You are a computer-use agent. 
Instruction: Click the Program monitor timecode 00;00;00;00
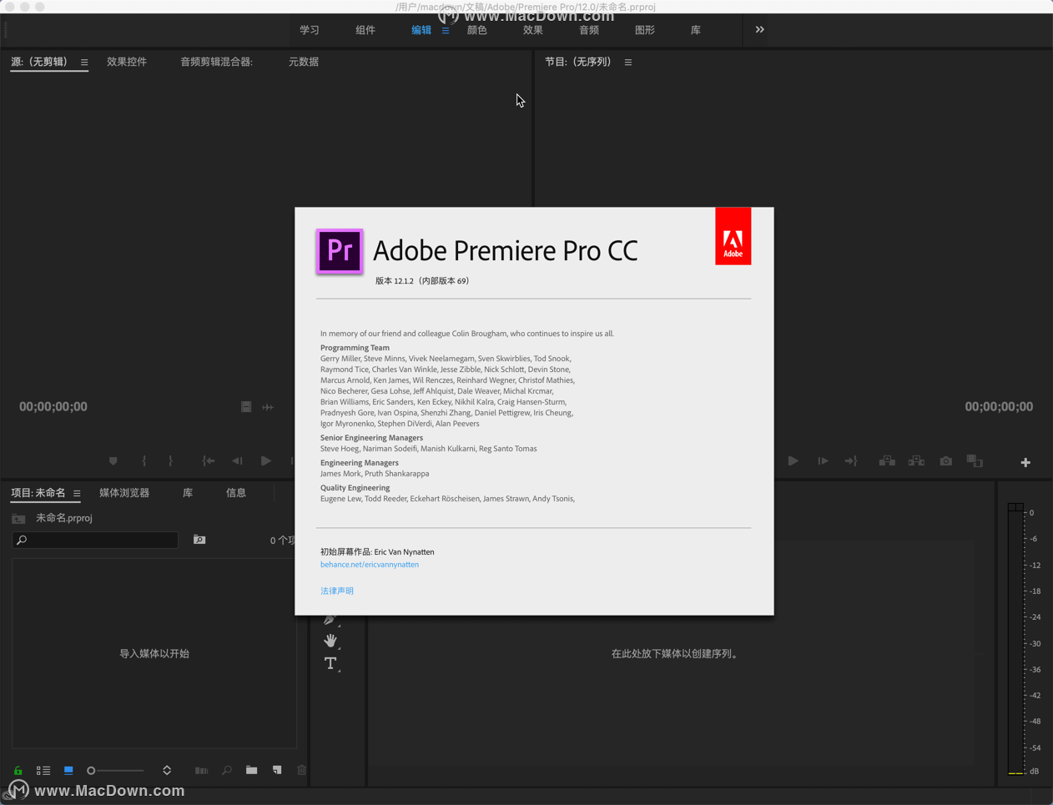point(999,407)
